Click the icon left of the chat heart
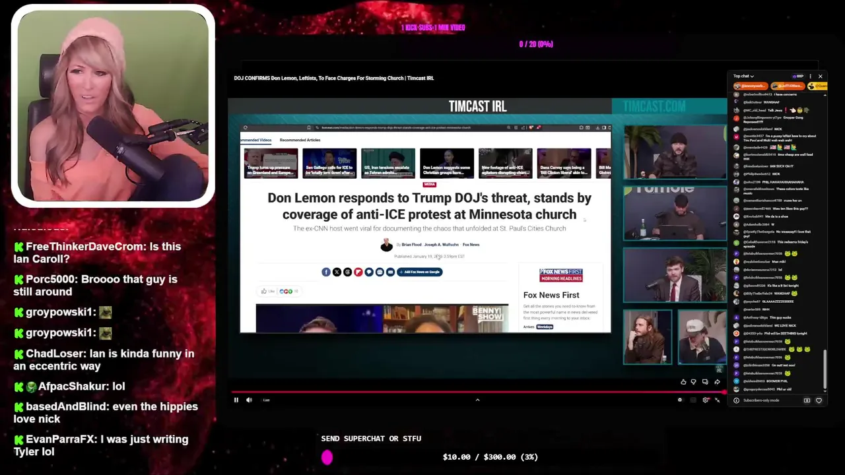The width and height of the screenshot is (845, 475). click(x=807, y=400)
